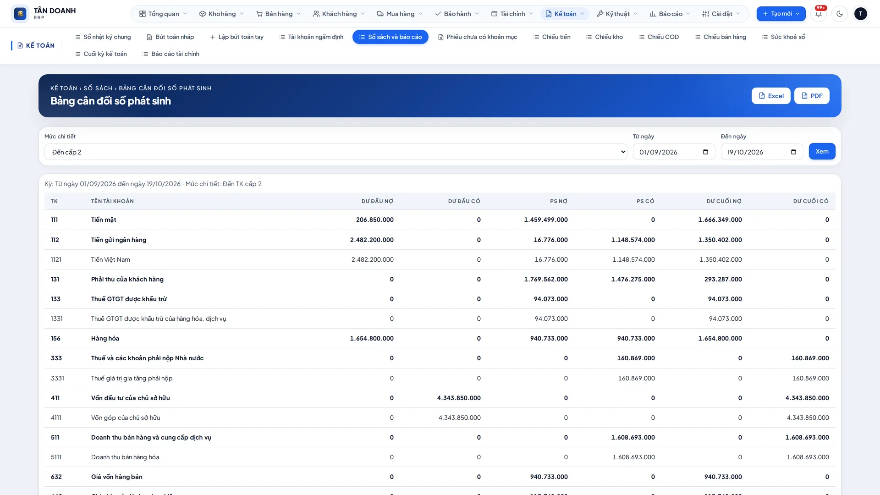Open the Cài đặt menu
Viewport: 880px width, 495px height.
tap(721, 14)
